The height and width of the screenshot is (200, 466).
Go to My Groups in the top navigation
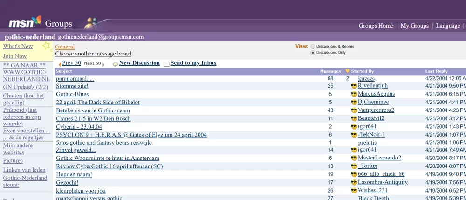414,26
